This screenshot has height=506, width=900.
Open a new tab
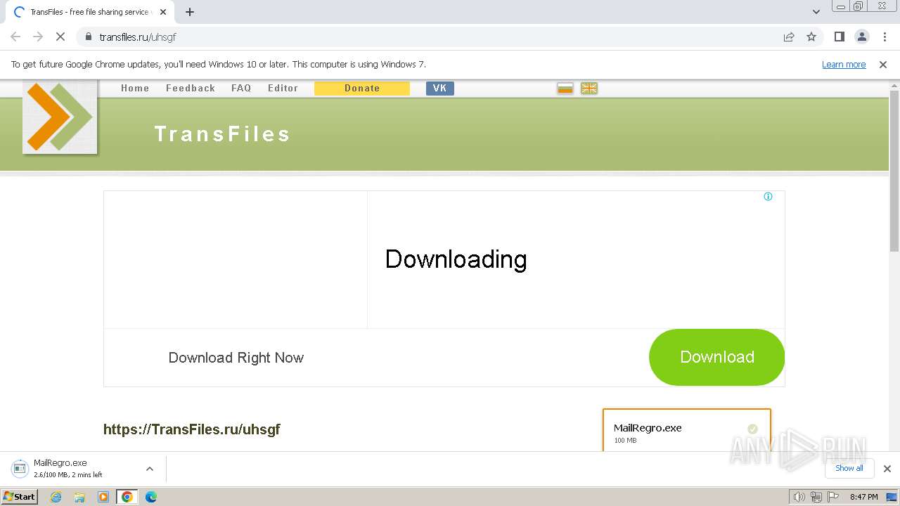[190, 12]
